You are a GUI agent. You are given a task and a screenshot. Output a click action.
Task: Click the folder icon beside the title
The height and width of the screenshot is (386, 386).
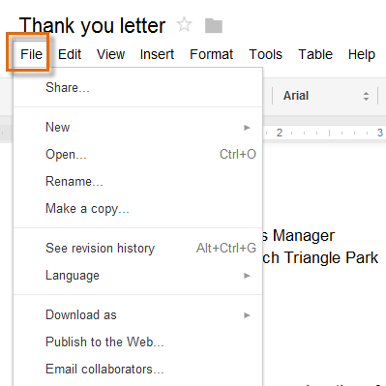pos(214,25)
